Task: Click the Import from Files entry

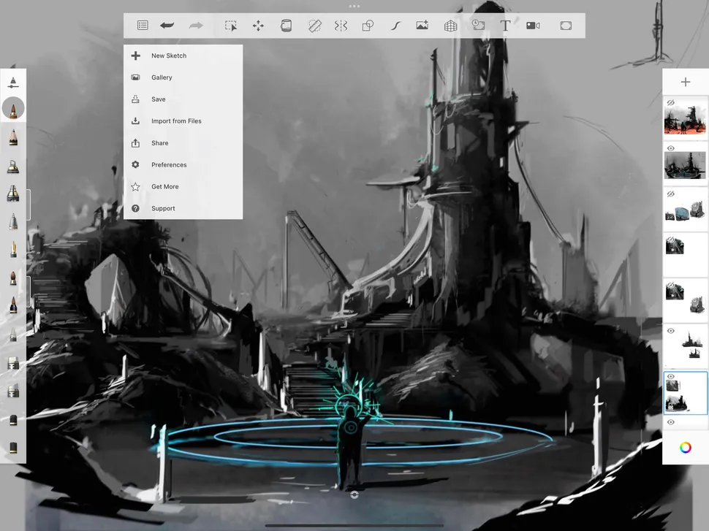Action: 176,121
